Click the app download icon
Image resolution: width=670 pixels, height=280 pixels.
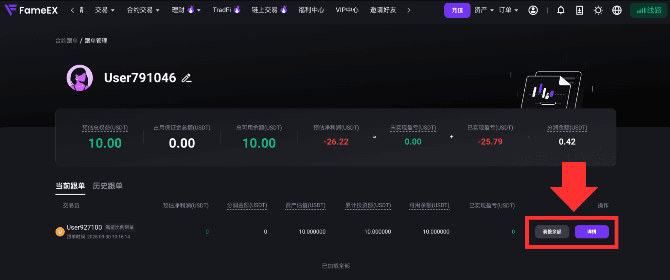(579, 10)
